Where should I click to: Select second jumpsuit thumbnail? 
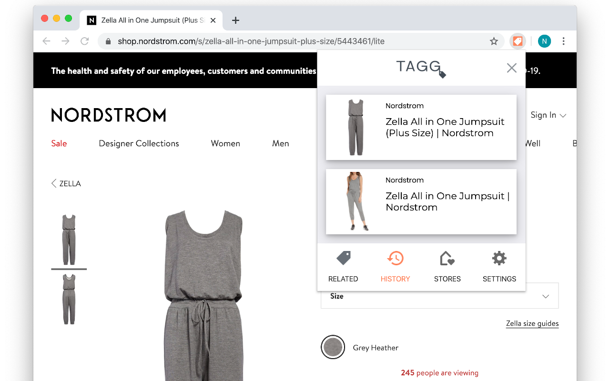[69, 299]
